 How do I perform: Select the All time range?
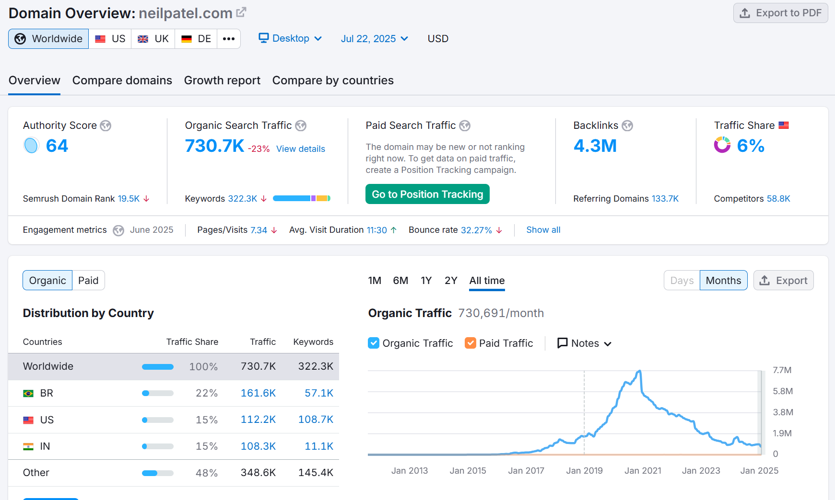[487, 281]
